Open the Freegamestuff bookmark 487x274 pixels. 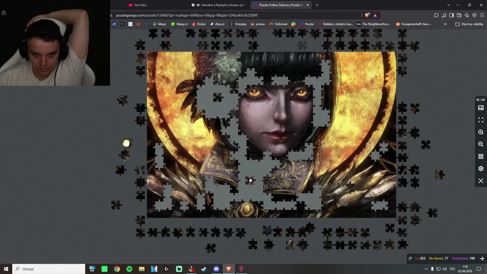click(x=413, y=24)
